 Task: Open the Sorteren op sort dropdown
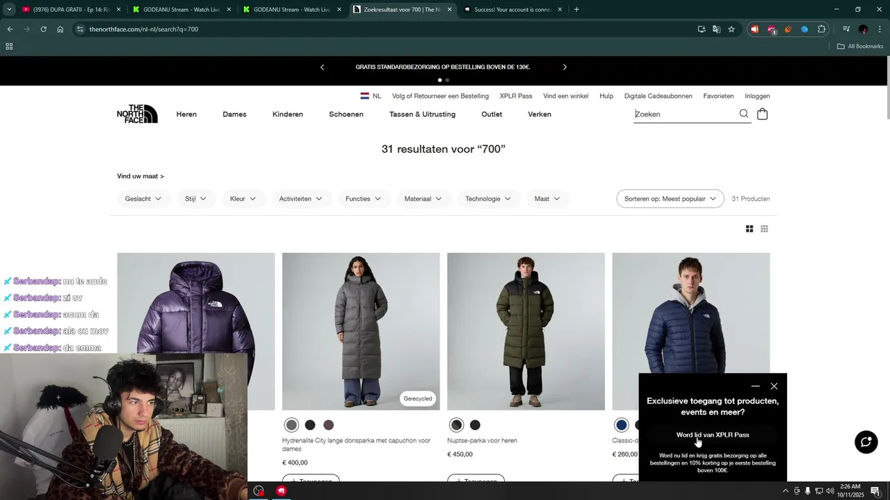click(x=670, y=199)
